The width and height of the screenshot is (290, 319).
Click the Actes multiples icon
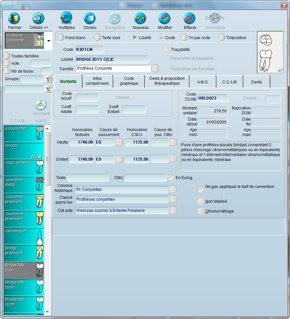(66, 18)
